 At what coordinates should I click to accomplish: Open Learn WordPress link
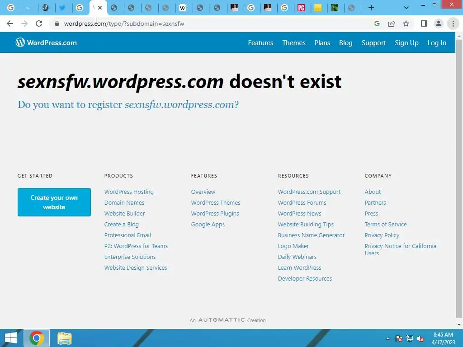point(299,267)
